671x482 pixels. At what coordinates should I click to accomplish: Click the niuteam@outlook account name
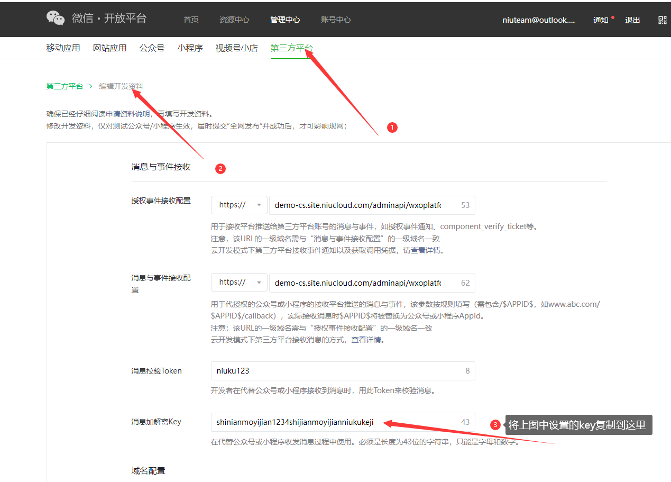pos(538,20)
